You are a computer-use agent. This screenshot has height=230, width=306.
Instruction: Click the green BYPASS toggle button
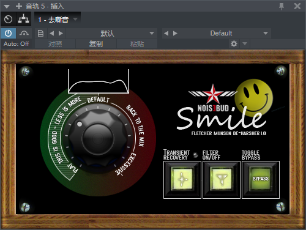tap(261, 179)
